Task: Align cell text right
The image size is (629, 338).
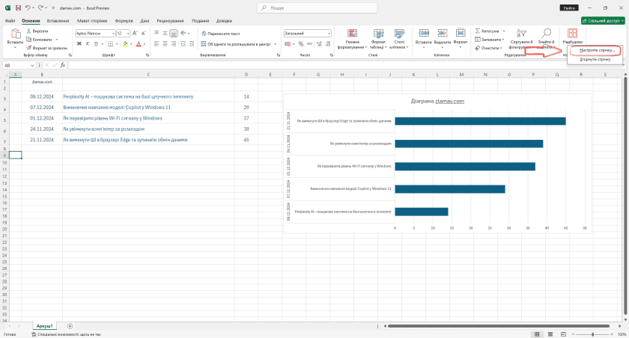Action: pyautogui.click(x=173, y=43)
